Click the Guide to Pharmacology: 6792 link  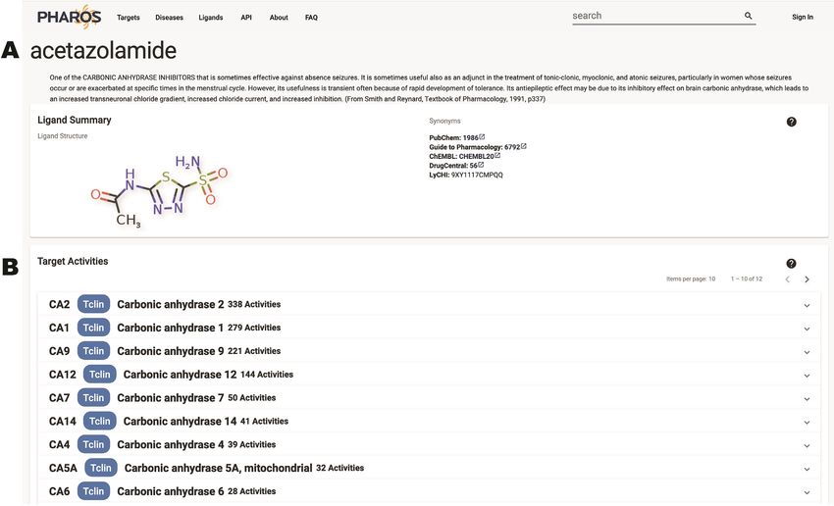pos(475,147)
